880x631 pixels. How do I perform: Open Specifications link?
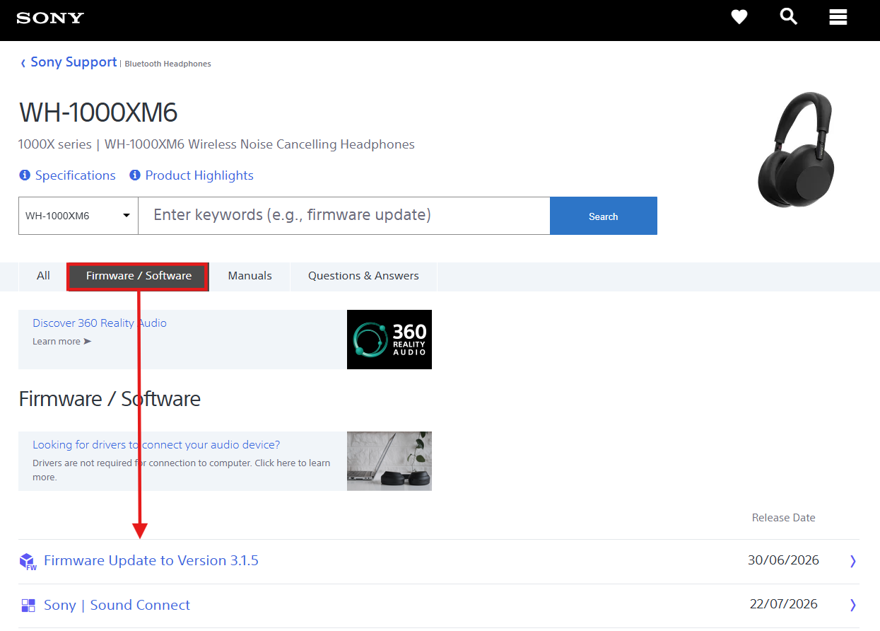[75, 175]
